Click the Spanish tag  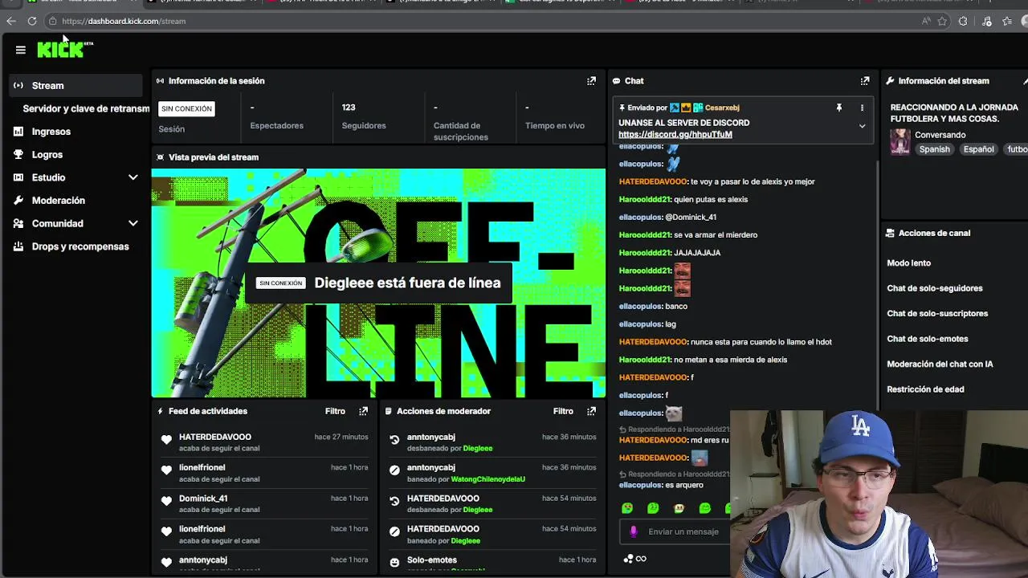(x=935, y=149)
